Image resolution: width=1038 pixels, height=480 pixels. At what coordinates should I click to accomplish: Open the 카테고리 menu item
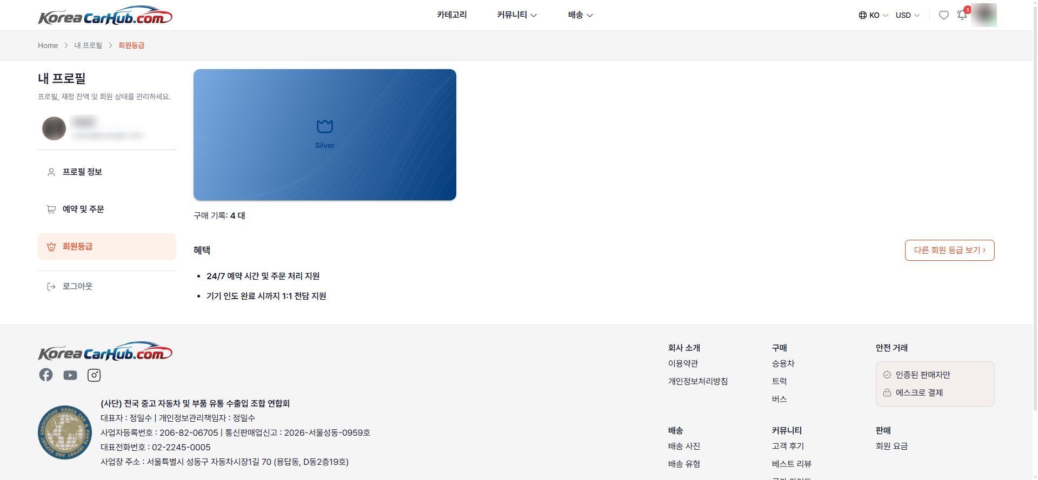click(x=451, y=15)
